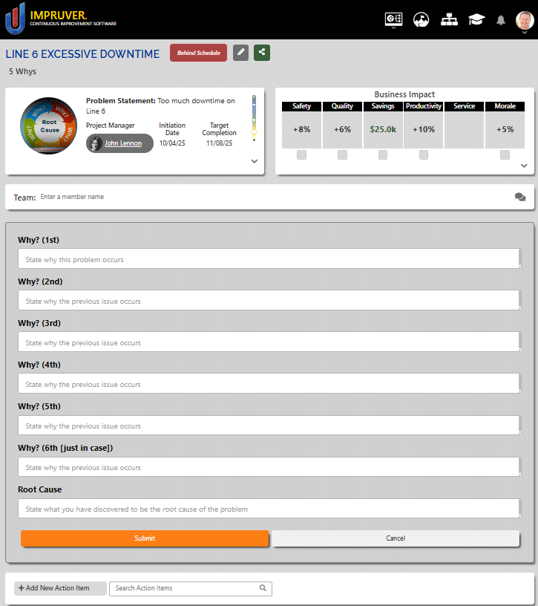Open the dashboard monitor icon in header

(x=393, y=20)
